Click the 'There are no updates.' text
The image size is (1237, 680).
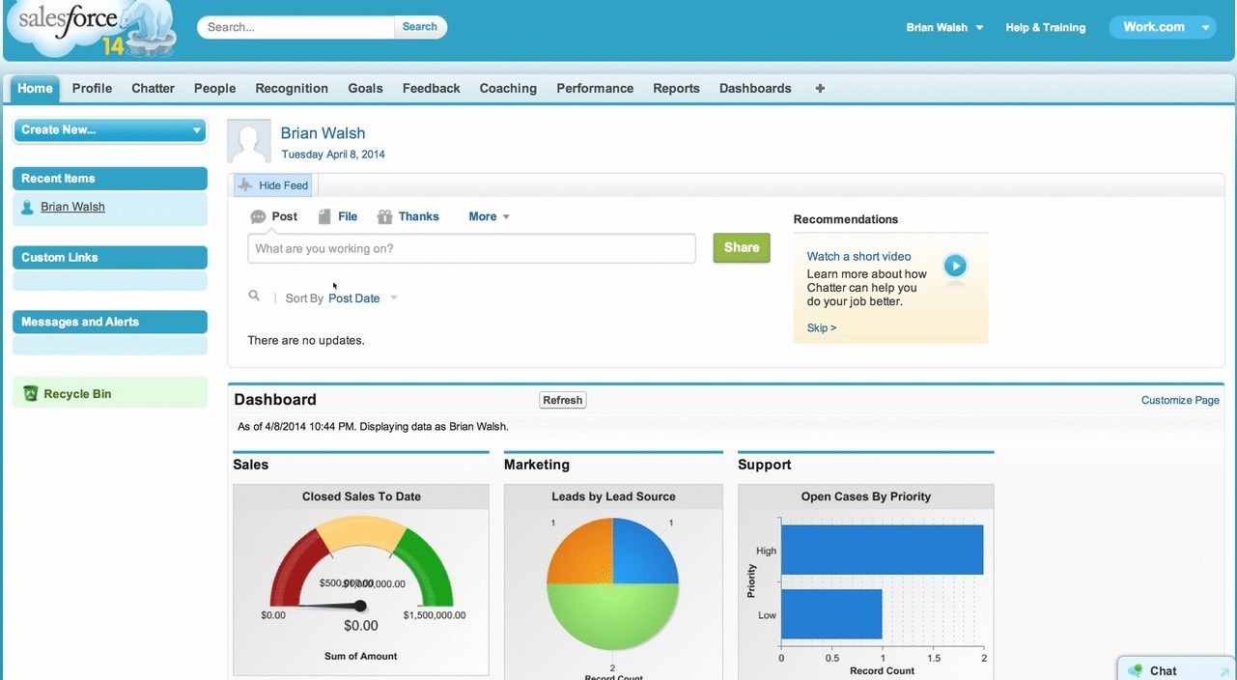click(x=306, y=340)
